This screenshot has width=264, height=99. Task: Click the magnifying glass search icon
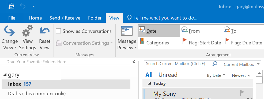coord(215,64)
